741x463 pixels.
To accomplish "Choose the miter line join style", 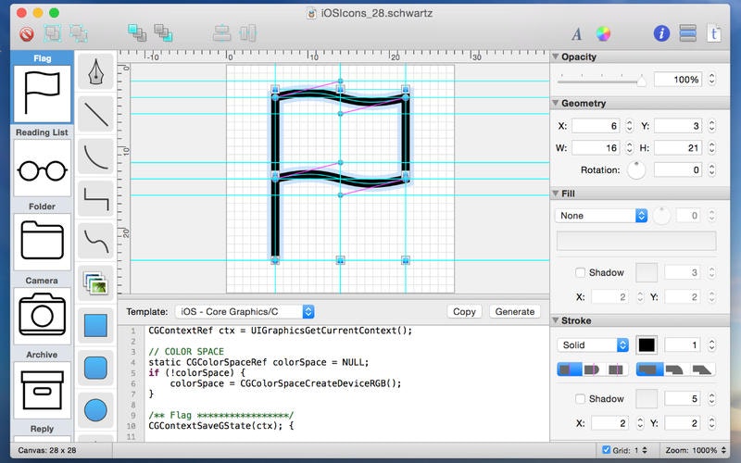I will [648, 369].
